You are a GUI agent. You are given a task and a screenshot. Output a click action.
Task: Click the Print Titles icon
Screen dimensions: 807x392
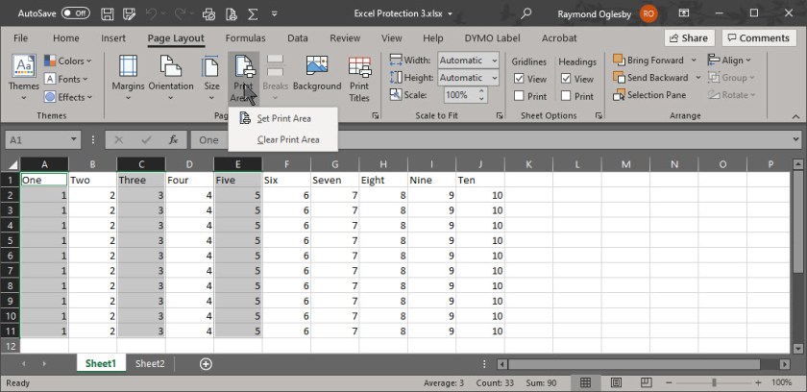359,67
